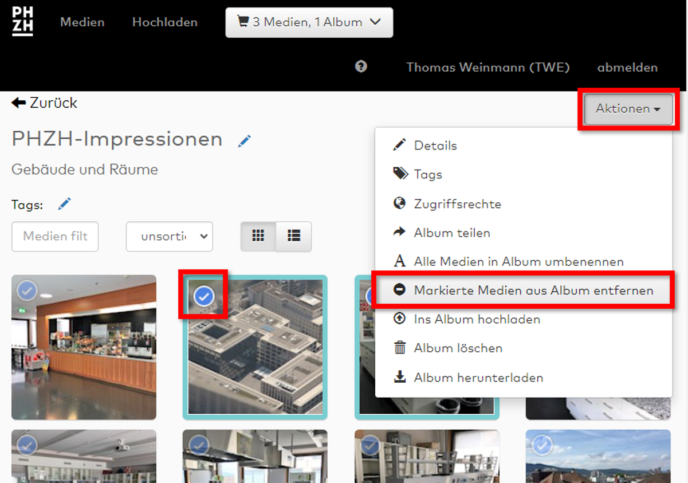688x483 pixels.
Task: Select Album herunterladen from the menu
Action: 478,378
